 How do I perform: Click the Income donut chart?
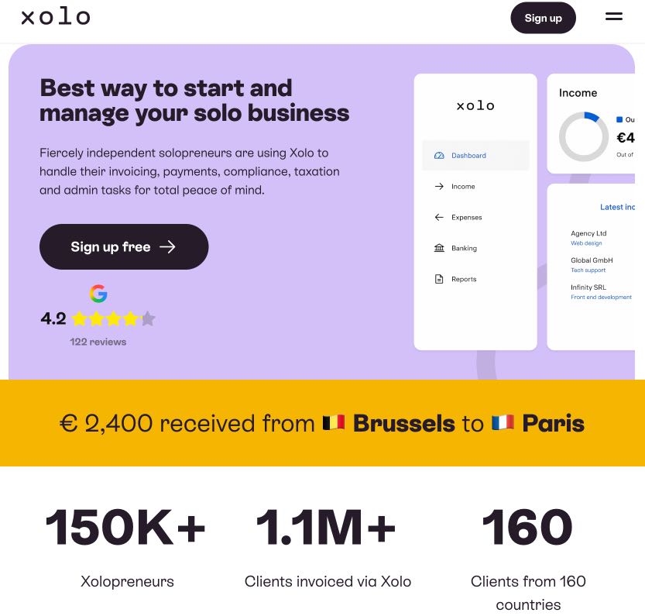click(584, 137)
